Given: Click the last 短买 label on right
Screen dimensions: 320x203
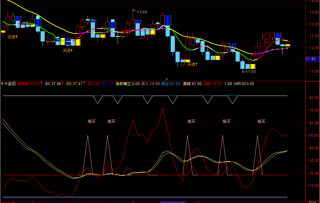Looking at the screenshot, I should click(261, 121).
